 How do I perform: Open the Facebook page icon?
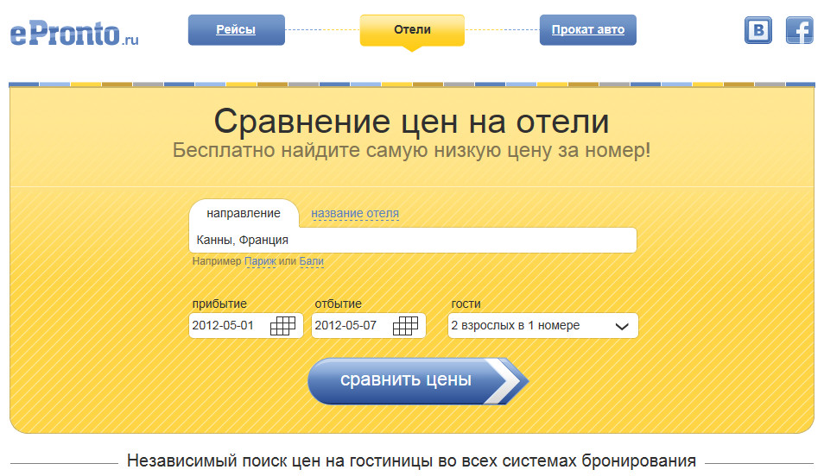[799, 31]
